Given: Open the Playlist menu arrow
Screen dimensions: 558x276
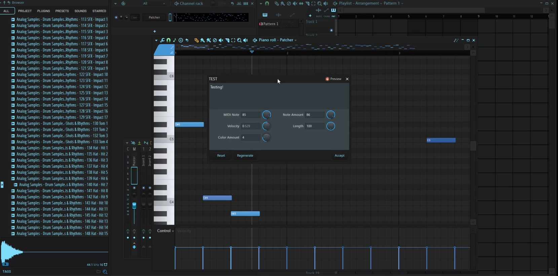Looking at the screenshot, I should tap(261, 4).
